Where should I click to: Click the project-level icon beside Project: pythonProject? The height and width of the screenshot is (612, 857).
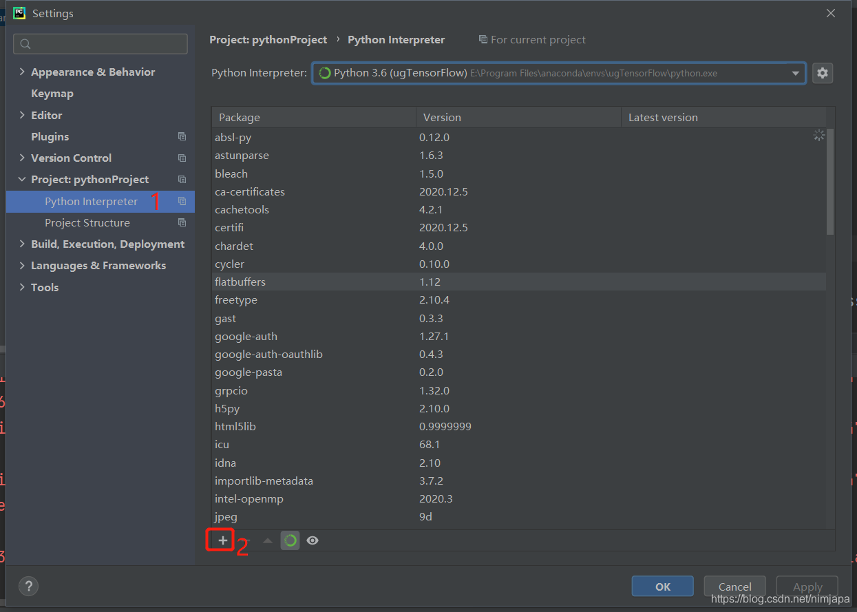pyautogui.click(x=182, y=179)
